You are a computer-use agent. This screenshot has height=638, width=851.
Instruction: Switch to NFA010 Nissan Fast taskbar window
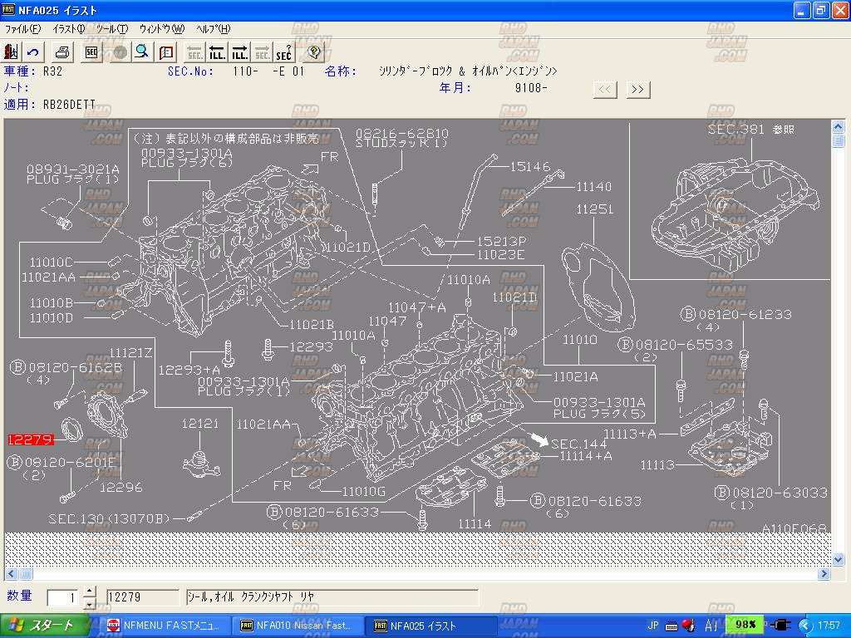tap(296, 626)
